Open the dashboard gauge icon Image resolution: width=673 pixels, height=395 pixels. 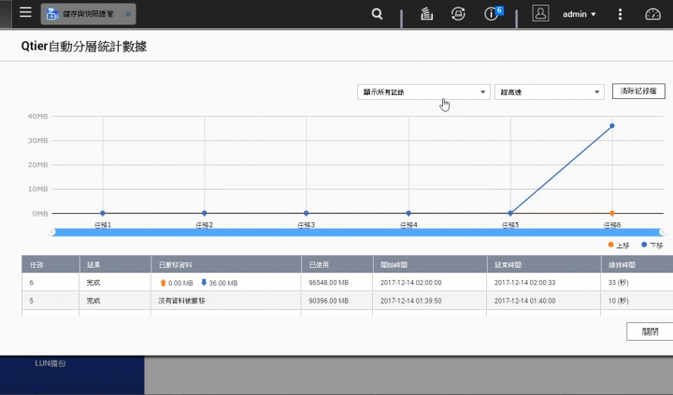point(652,14)
